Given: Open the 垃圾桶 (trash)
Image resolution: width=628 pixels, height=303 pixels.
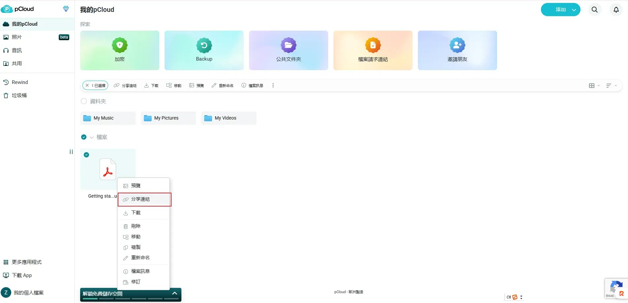Looking at the screenshot, I should pos(18,95).
